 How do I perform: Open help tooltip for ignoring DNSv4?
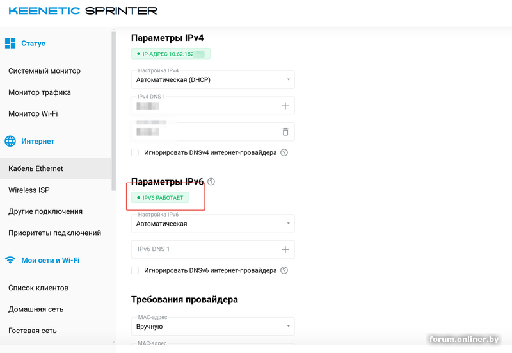pyautogui.click(x=284, y=153)
